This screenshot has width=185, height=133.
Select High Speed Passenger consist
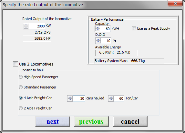point(21,77)
